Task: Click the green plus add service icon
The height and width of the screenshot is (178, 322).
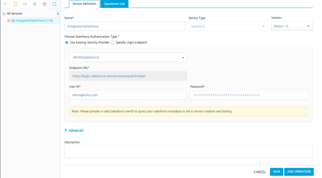Action: point(5,4)
